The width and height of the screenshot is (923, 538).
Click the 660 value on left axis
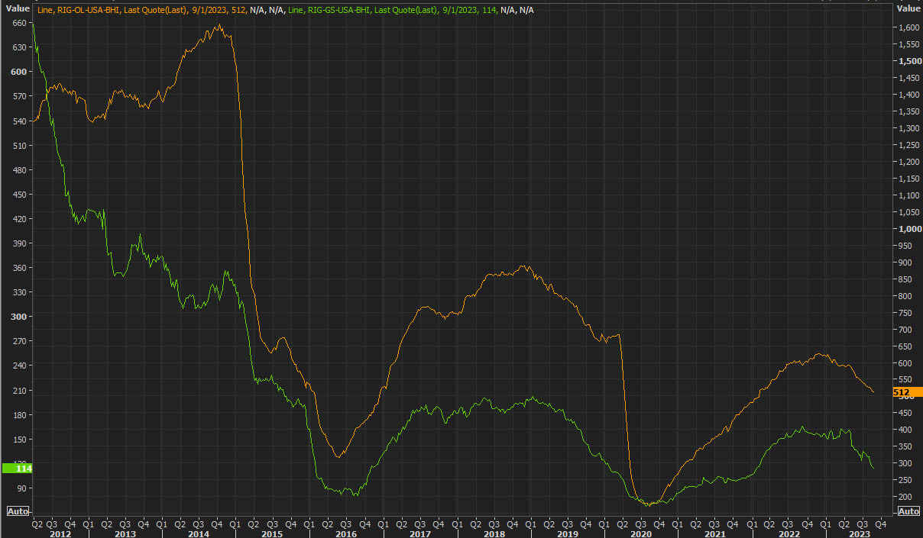[x=18, y=22]
